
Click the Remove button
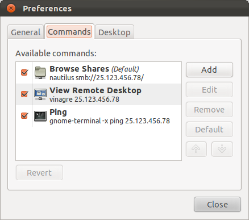tap(209, 110)
